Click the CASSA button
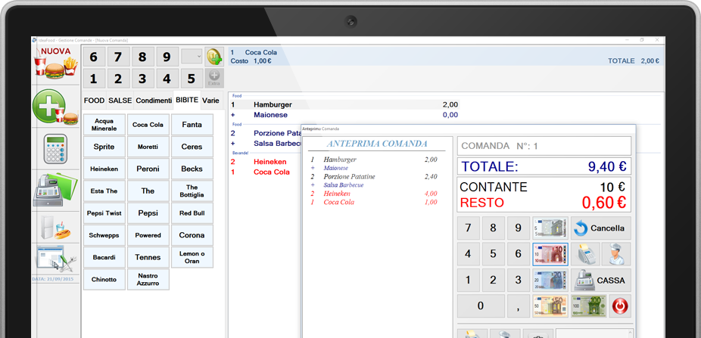 click(601, 281)
